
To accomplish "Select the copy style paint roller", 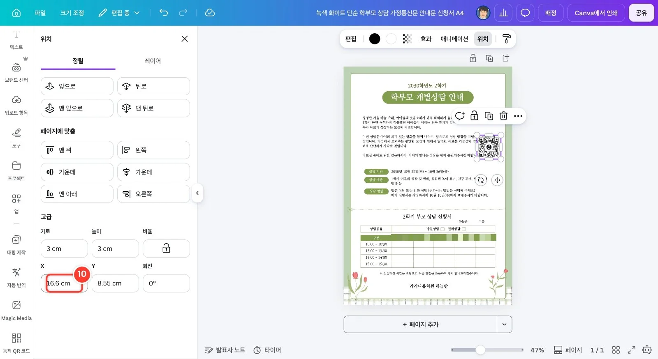I will (507, 39).
